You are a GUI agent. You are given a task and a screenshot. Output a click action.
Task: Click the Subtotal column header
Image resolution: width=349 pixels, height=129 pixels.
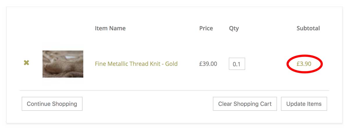click(x=308, y=28)
